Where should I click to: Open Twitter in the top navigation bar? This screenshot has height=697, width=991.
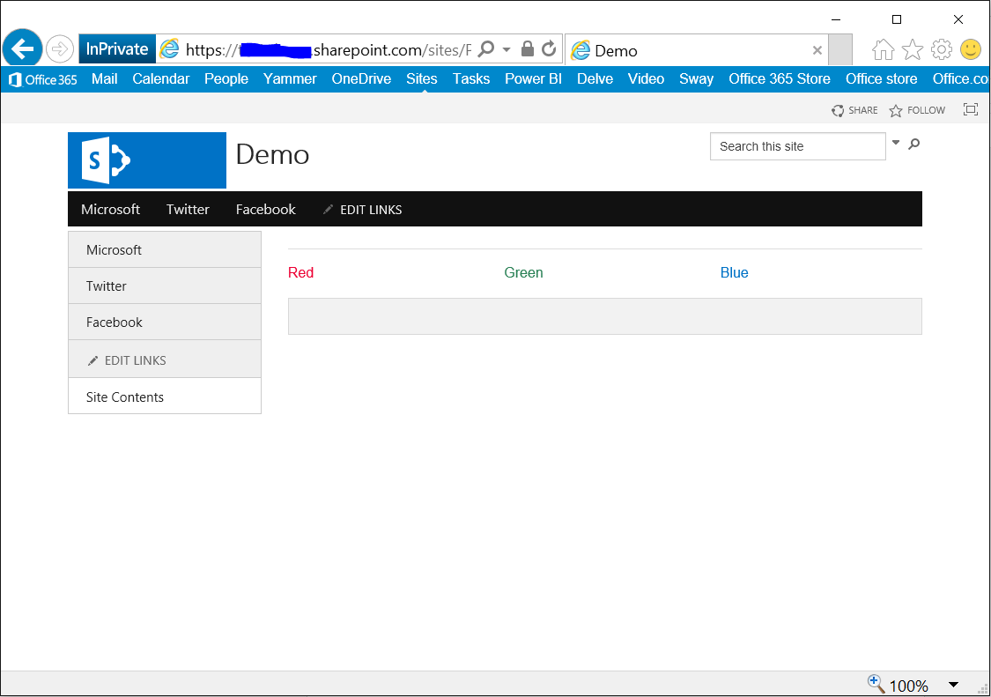(188, 210)
